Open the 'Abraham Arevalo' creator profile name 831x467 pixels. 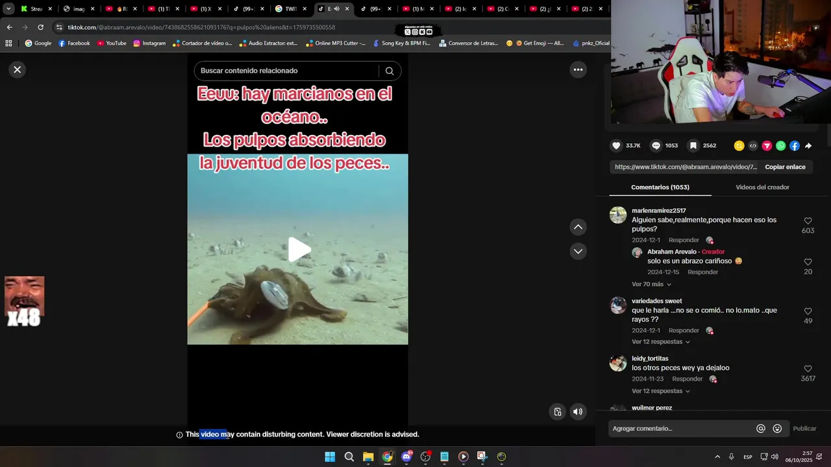point(671,252)
